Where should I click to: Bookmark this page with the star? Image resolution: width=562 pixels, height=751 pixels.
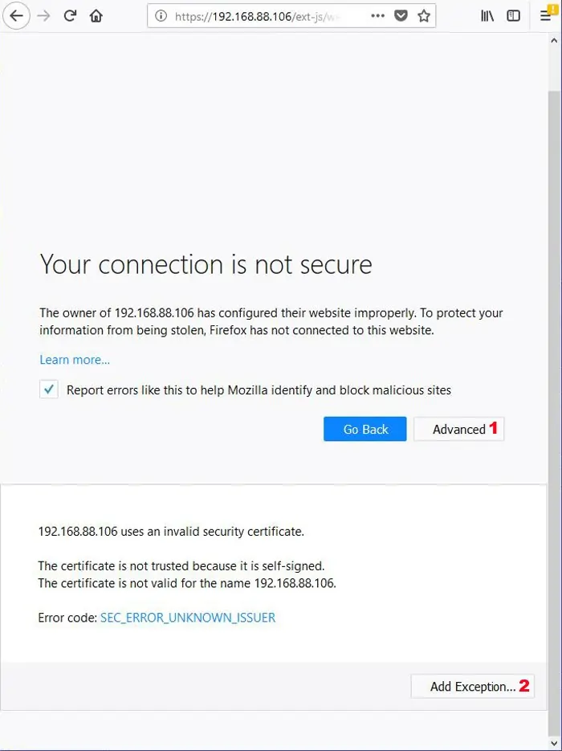[x=423, y=16]
